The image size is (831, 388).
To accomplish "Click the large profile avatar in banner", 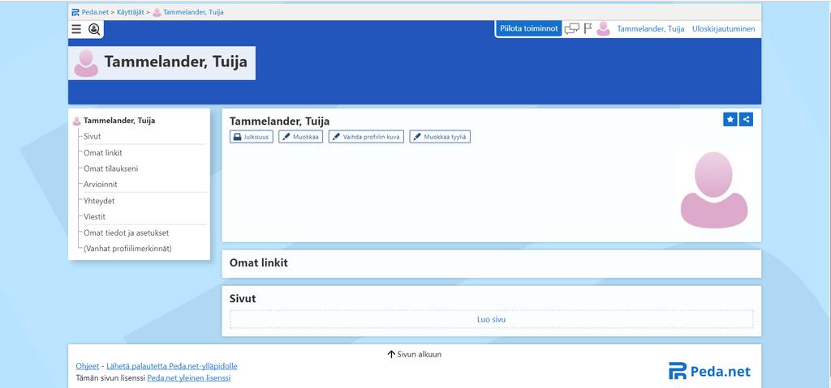I will tap(86, 63).
